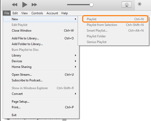Image resolution: width=151 pixels, height=121 pixels.
Task: Open the Controls menu
Action: click(37, 13)
